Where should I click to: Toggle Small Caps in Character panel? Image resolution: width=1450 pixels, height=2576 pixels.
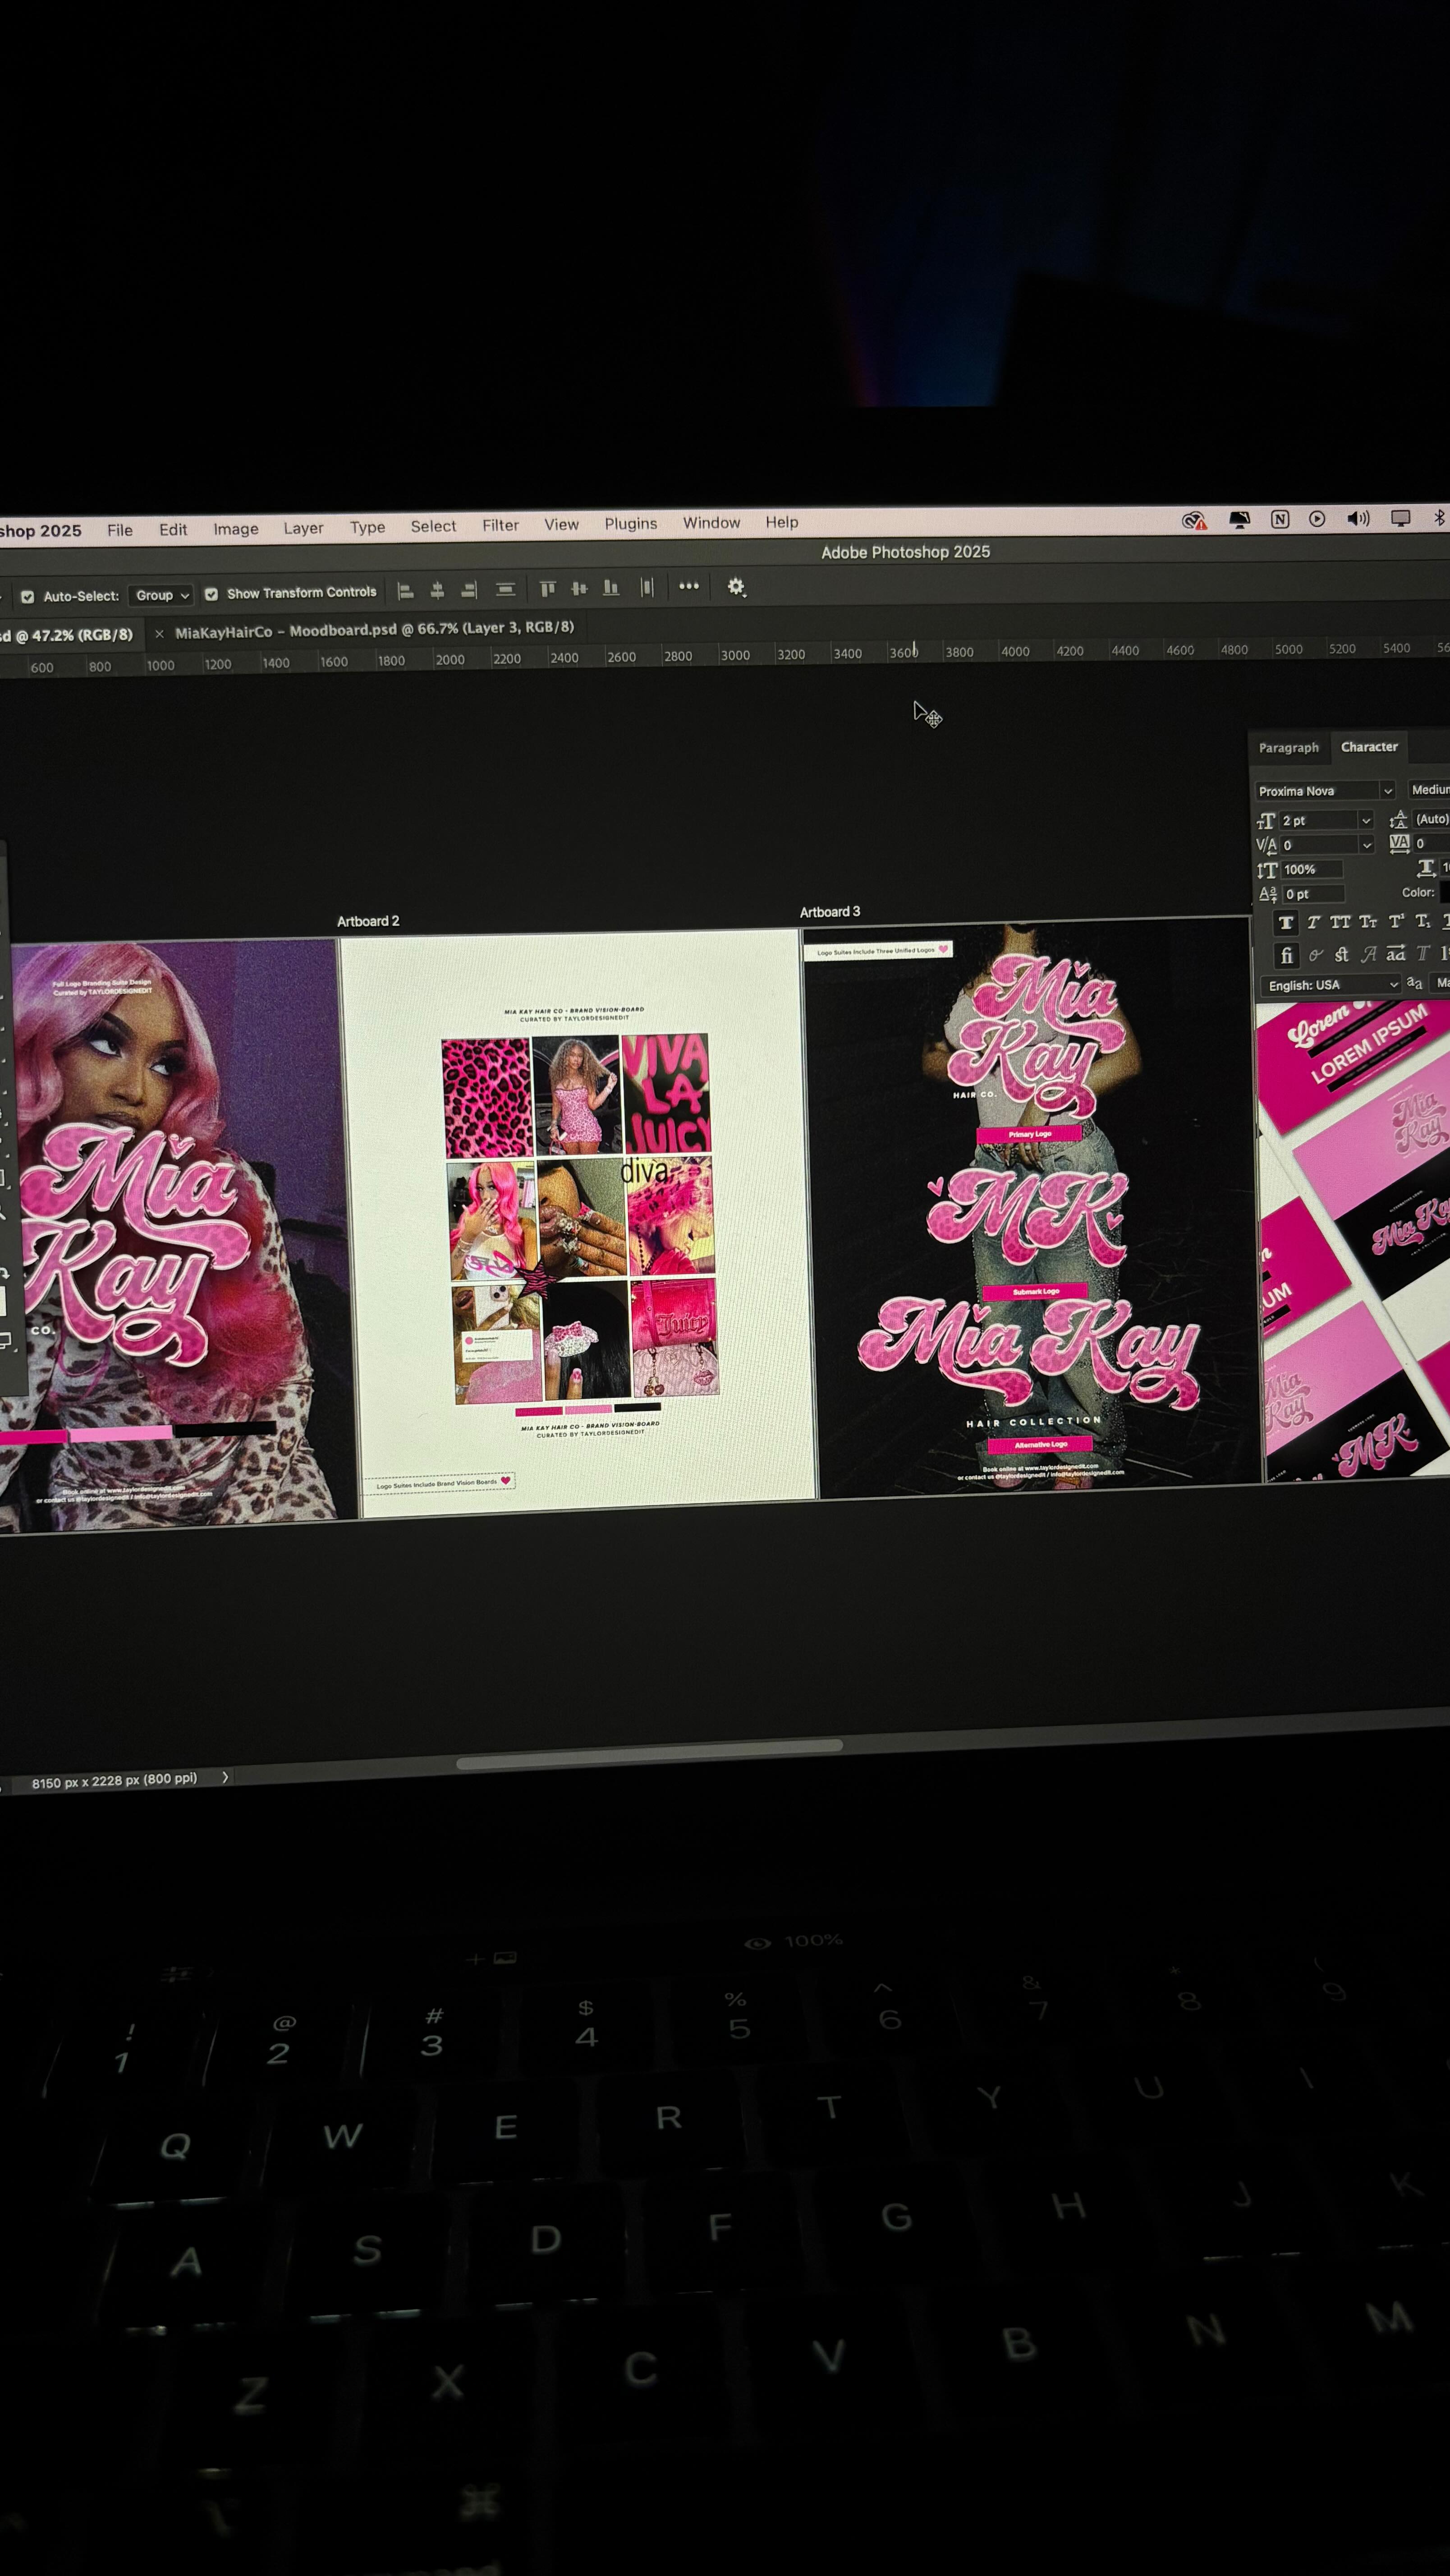pos(1368,921)
